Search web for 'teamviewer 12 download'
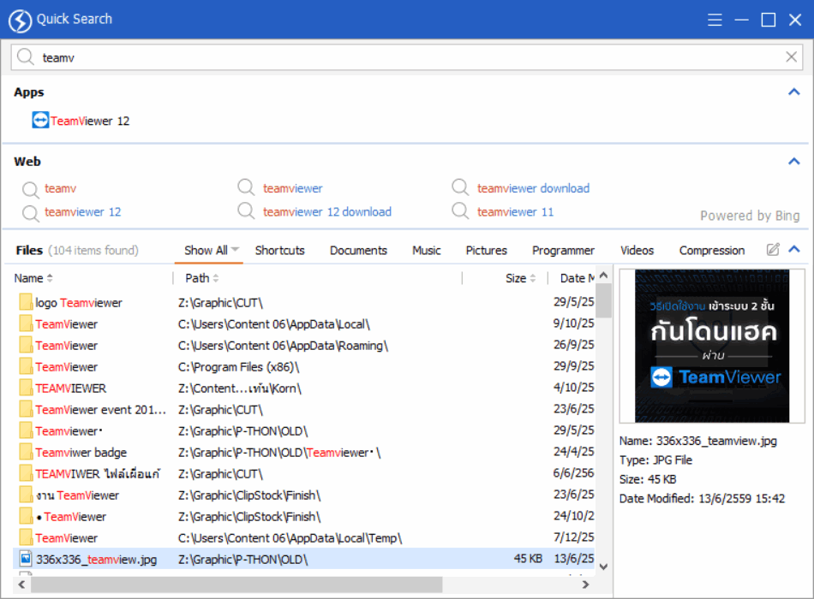The width and height of the screenshot is (814, 599). coord(326,212)
